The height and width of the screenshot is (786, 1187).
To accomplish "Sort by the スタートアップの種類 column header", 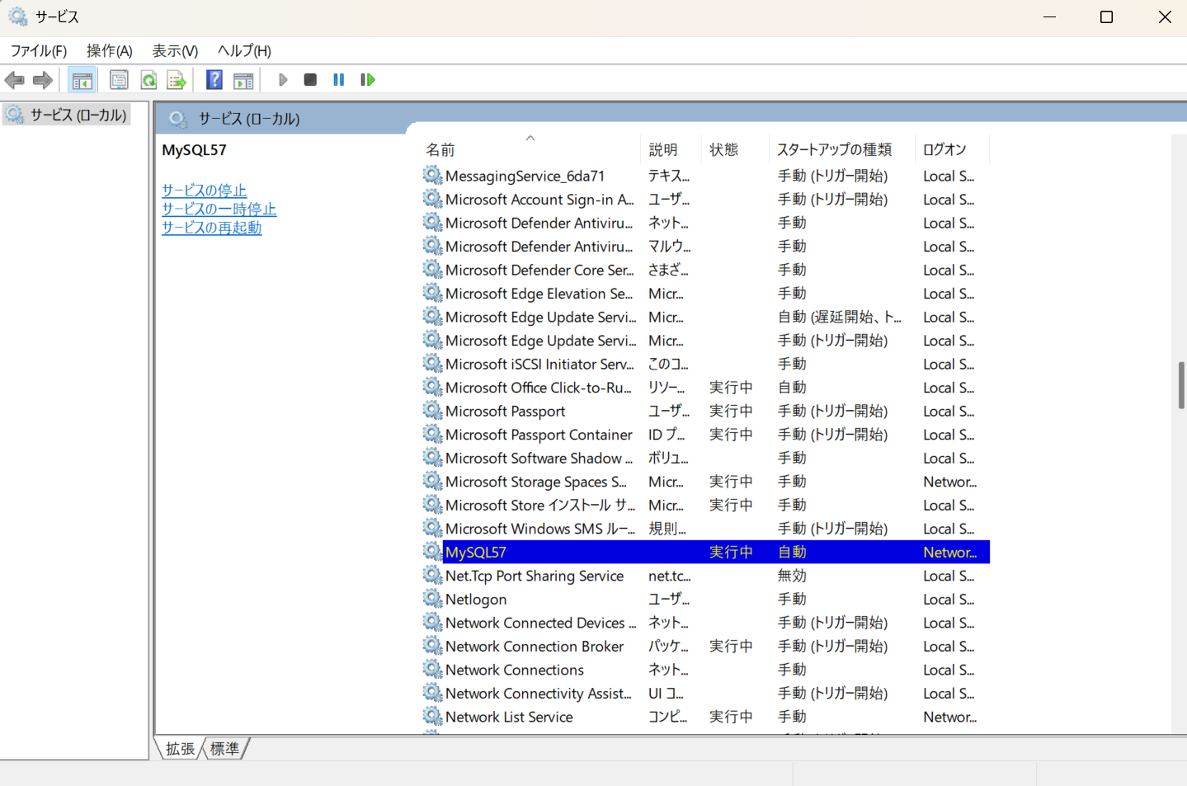I will tap(841, 149).
